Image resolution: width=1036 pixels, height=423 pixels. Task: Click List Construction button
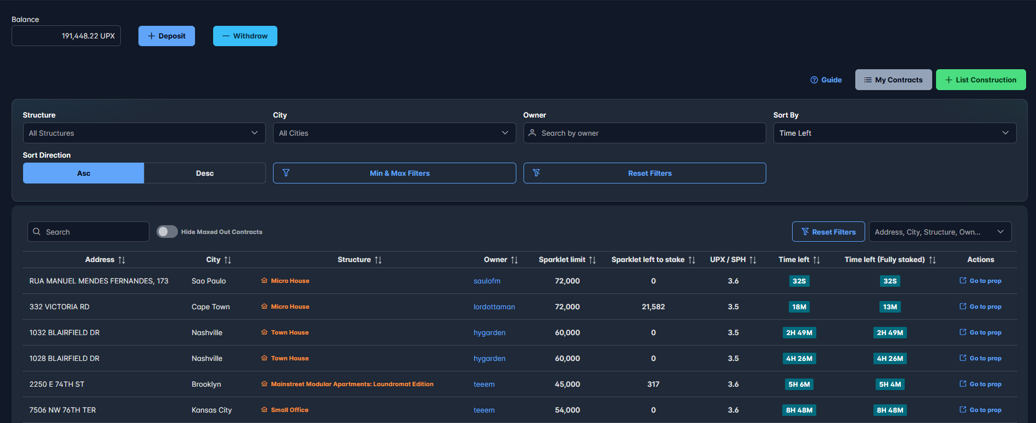click(x=981, y=80)
